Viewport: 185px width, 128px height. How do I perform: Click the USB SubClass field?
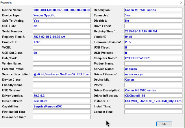(x=62, y=53)
